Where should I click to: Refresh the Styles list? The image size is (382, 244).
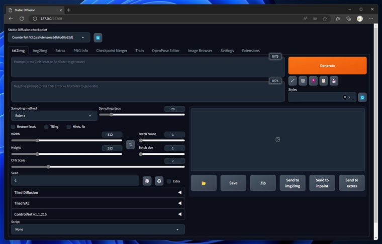(x=362, y=97)
